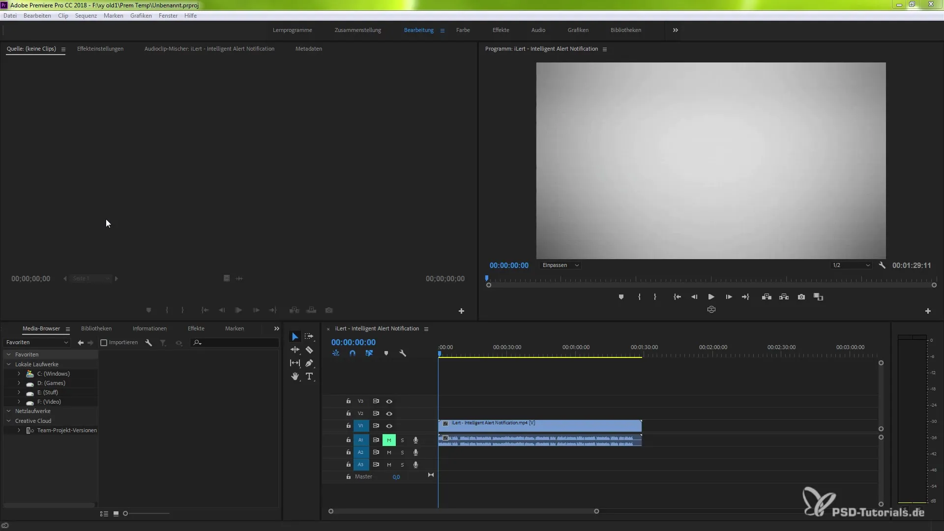Screen dimensions: 944x531
Task: Select the Hand tool
Action: pyautogui.click(x=295, y=377)
